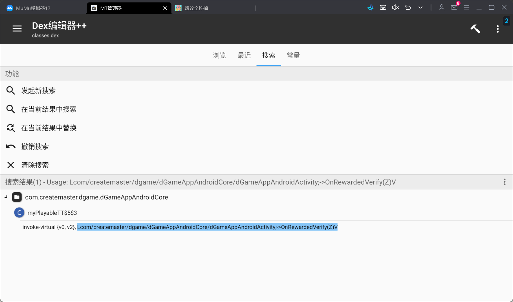Open the hamburger navigation menu
The height and width of the screenshot is (302, 513).
pos(17,29)
